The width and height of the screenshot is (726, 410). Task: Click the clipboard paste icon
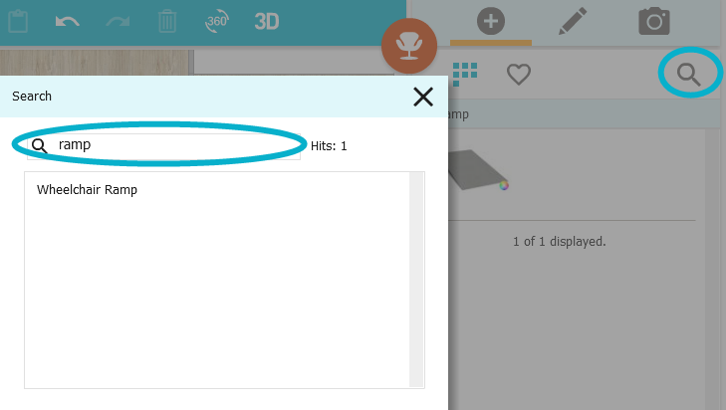tap(18, 21)
